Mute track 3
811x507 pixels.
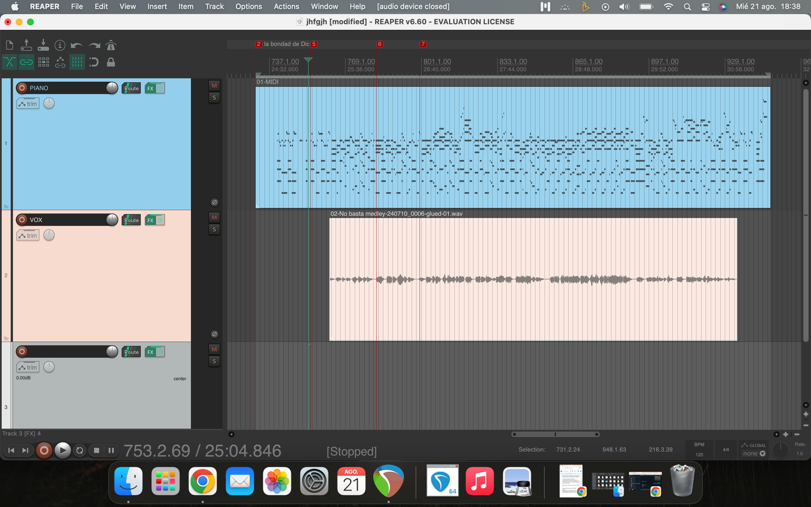(214, 349)
